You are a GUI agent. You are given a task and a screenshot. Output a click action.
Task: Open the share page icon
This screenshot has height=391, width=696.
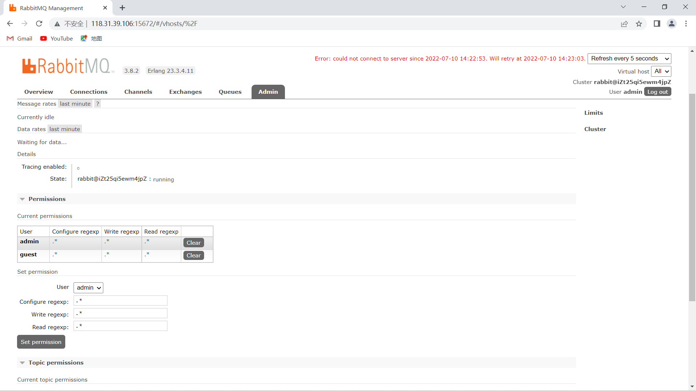point(624,24)
